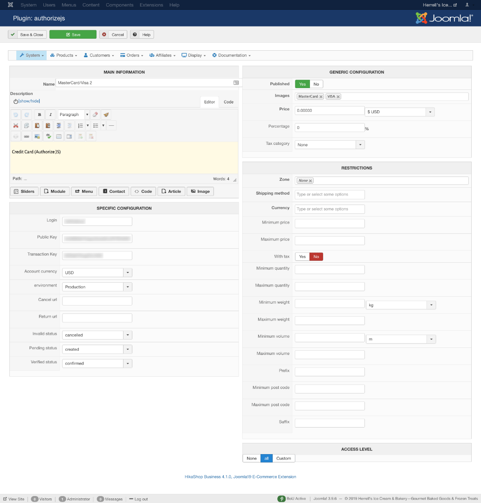Image resolution: width=481 pixels, height=503 pixels.
Task: Click the Undo icon in the editor toolbar
Action: [16, 115]
